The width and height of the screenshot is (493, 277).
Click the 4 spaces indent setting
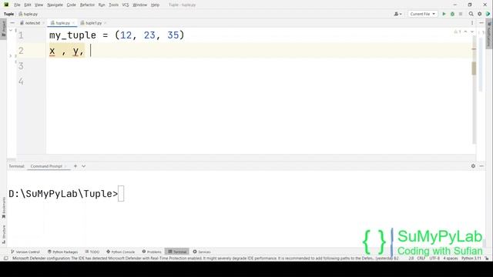[451, 259]
